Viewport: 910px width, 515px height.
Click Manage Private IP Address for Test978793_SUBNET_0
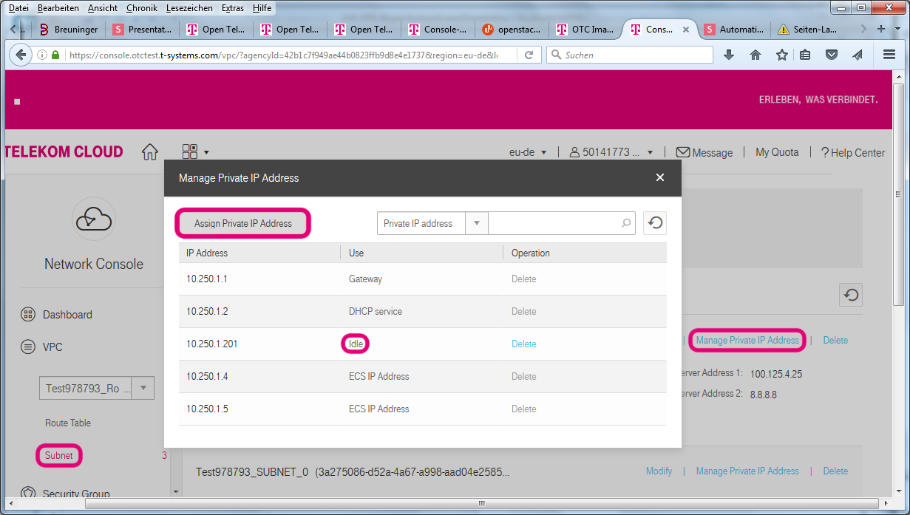[x=747, y=471]
